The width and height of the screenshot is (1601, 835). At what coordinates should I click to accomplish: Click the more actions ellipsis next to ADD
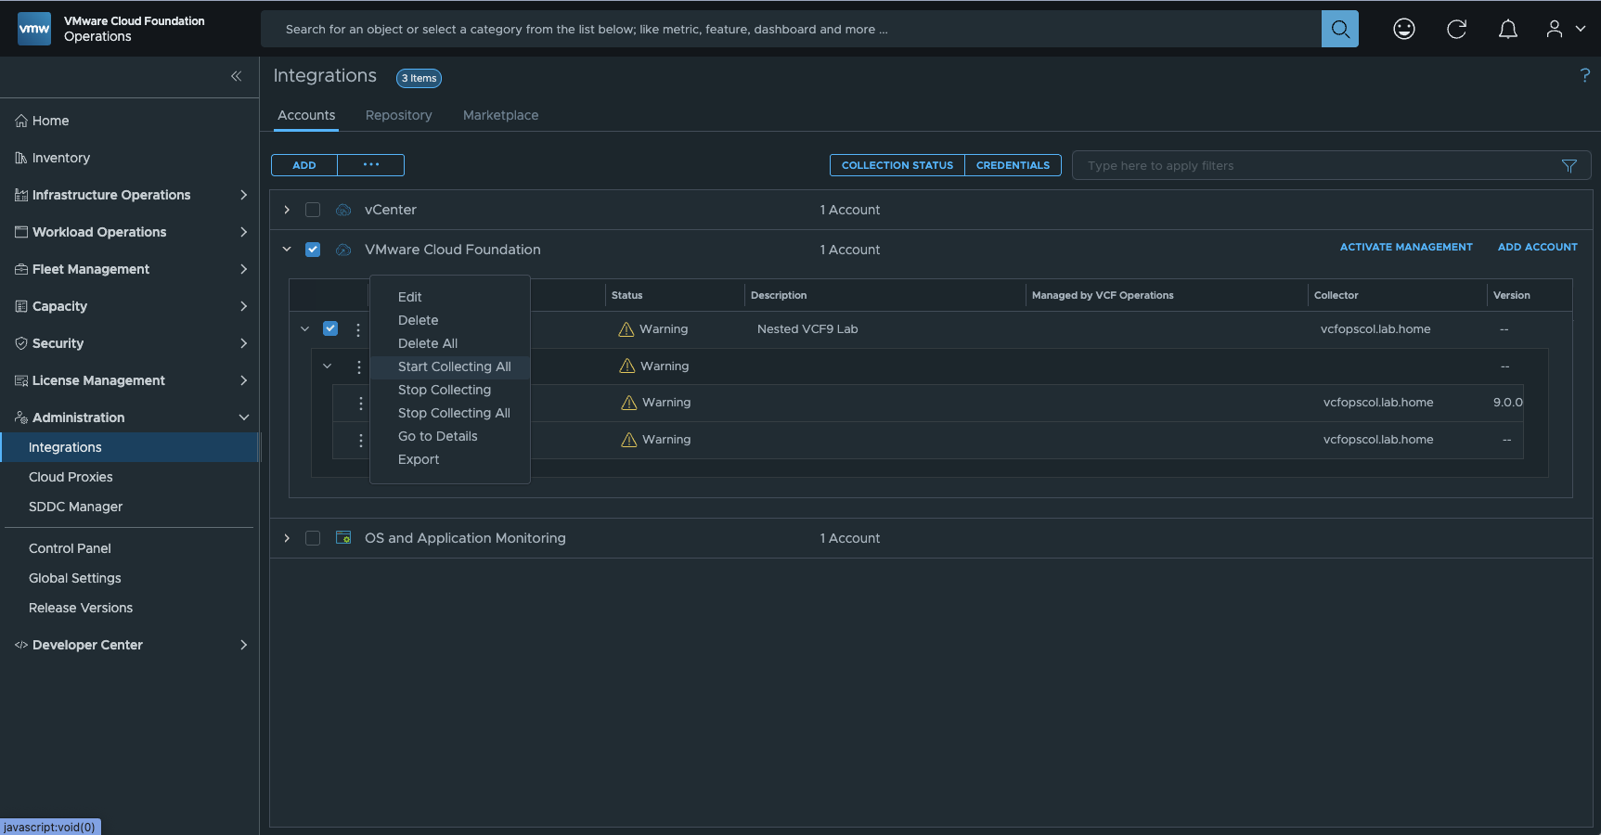[371, 165]
